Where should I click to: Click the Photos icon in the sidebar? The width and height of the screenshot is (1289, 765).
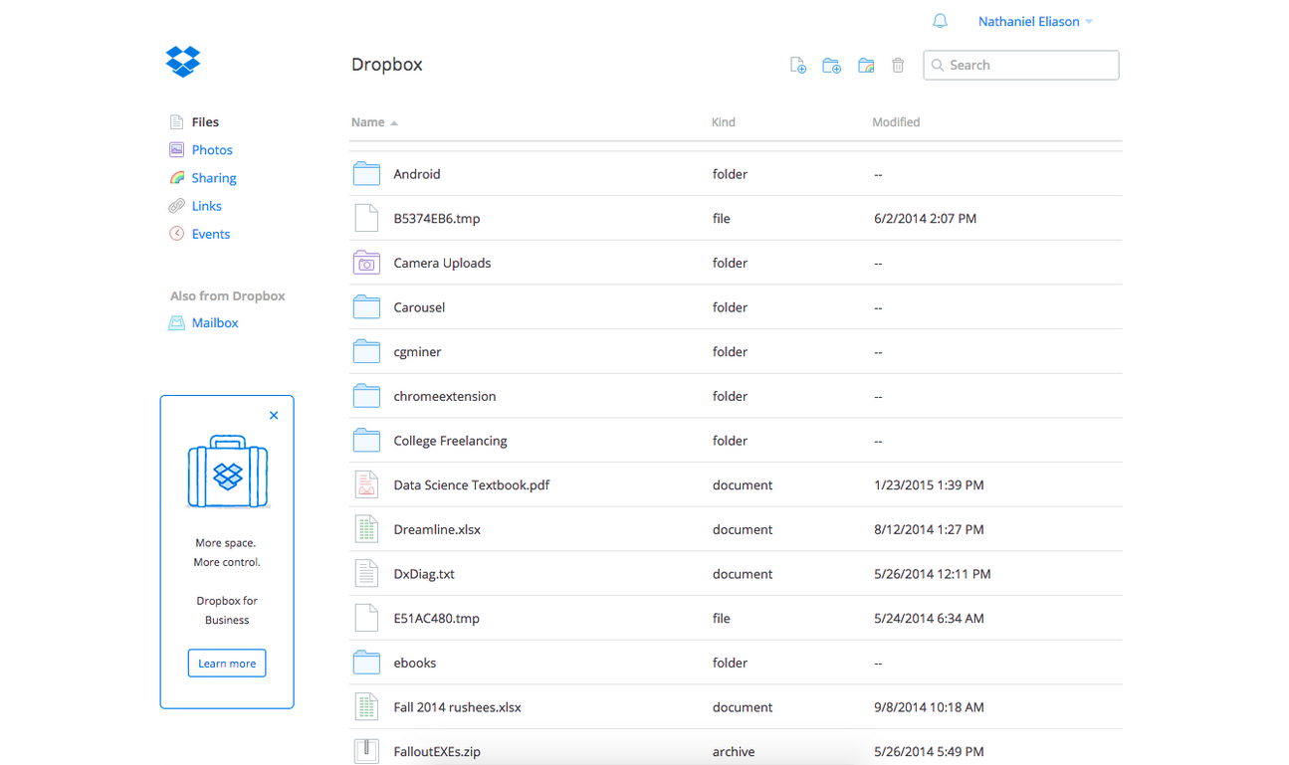pyautogui.click(x=176, y=150)
